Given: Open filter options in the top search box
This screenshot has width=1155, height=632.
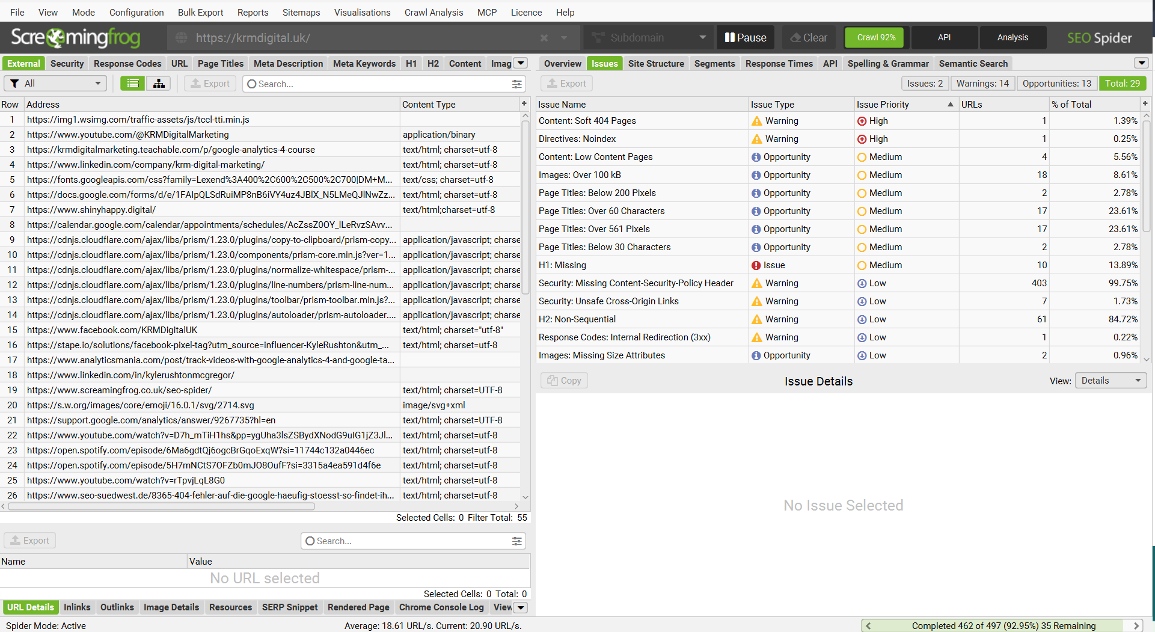Looking at the screenshot, I should (x=516, y=84).
